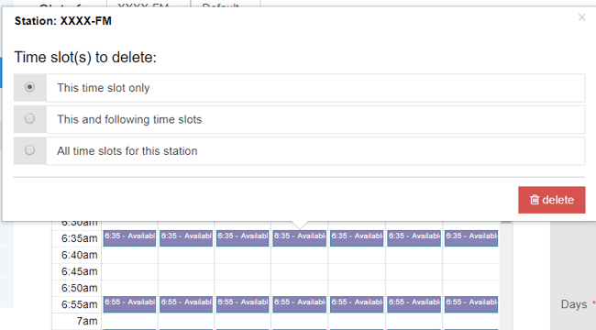Click the trash icon on delete button
This screenshot has width=596, height=330.
pyautogui.click(x=535, y=200)
